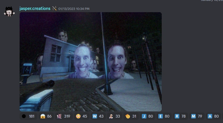
Task: Open jasper.creations user avatar
Action: (9, 11)
